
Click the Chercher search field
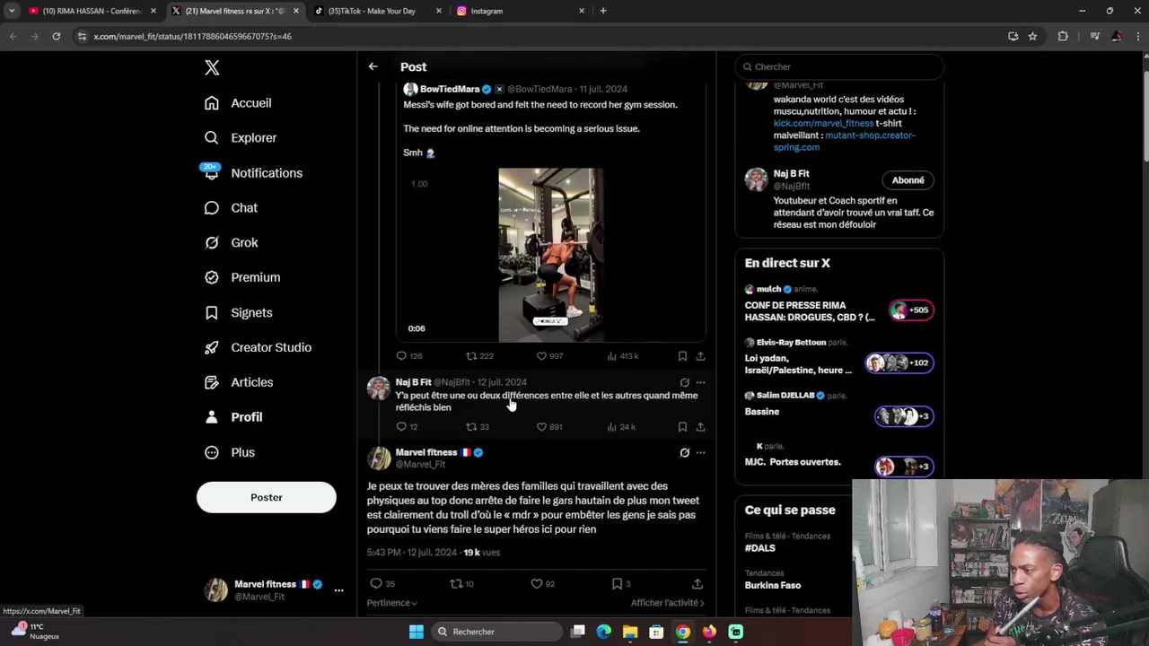839,66
